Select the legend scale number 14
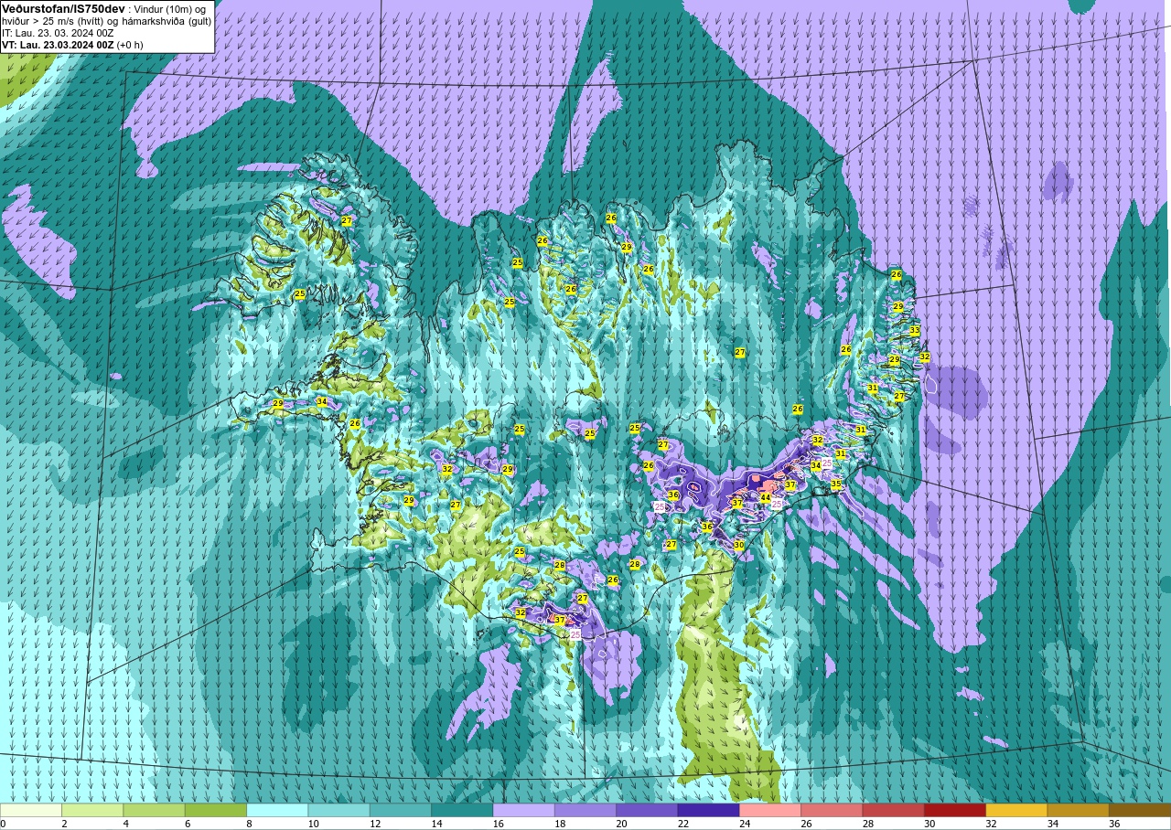 tap(435, 824)
